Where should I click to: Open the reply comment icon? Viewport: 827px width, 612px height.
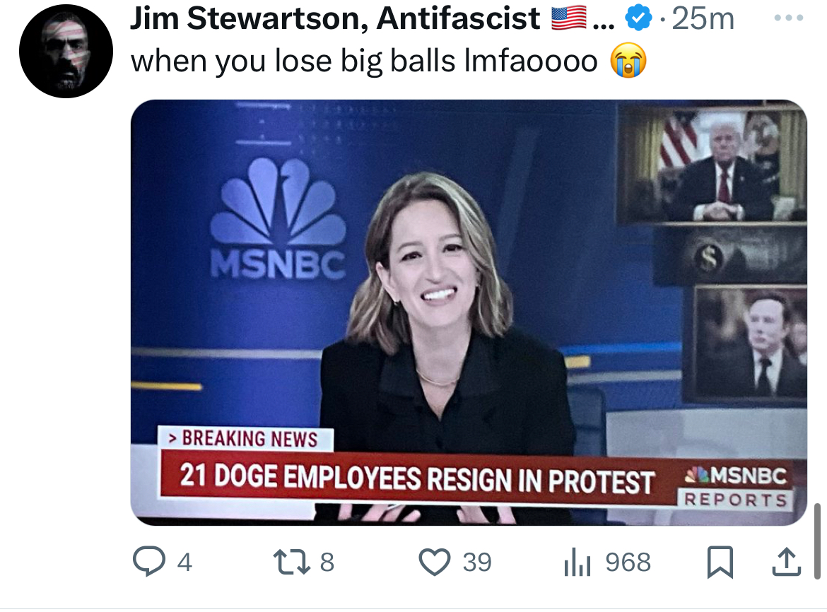[148, 561]
